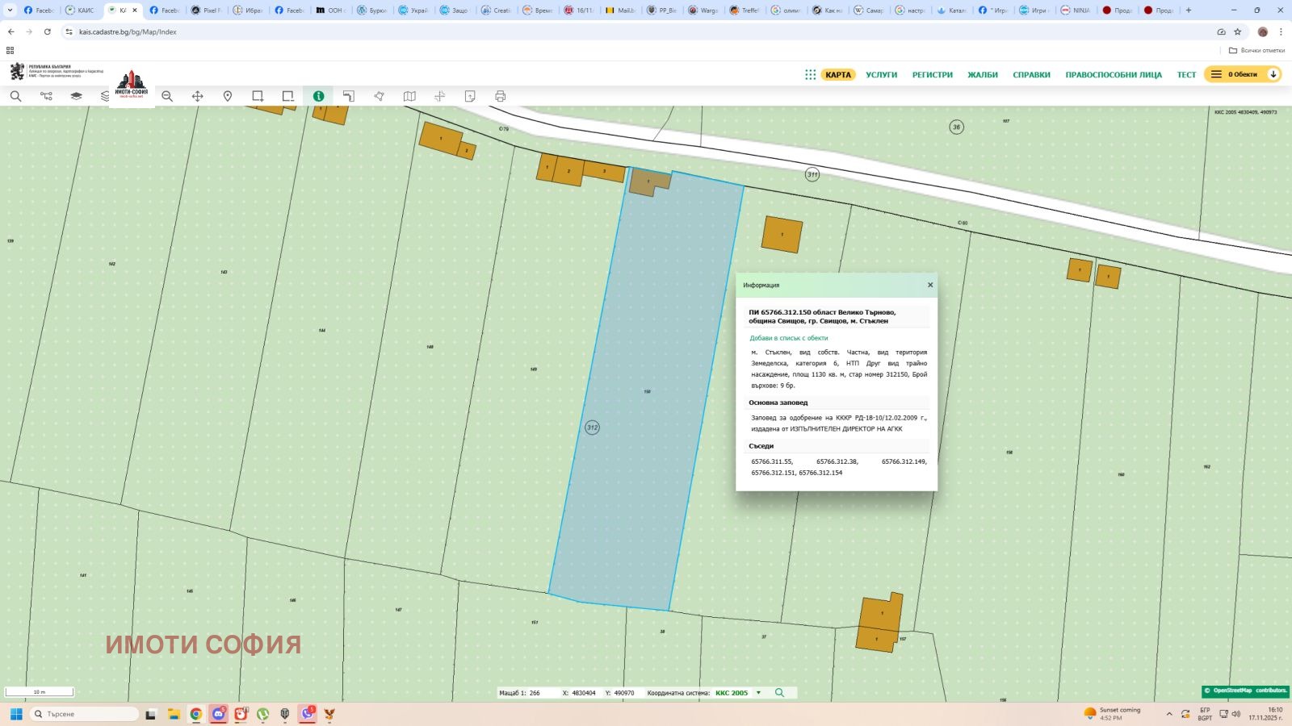1292x726 pixels.
Task: Open the map layers panel icon
Action: 76,96
